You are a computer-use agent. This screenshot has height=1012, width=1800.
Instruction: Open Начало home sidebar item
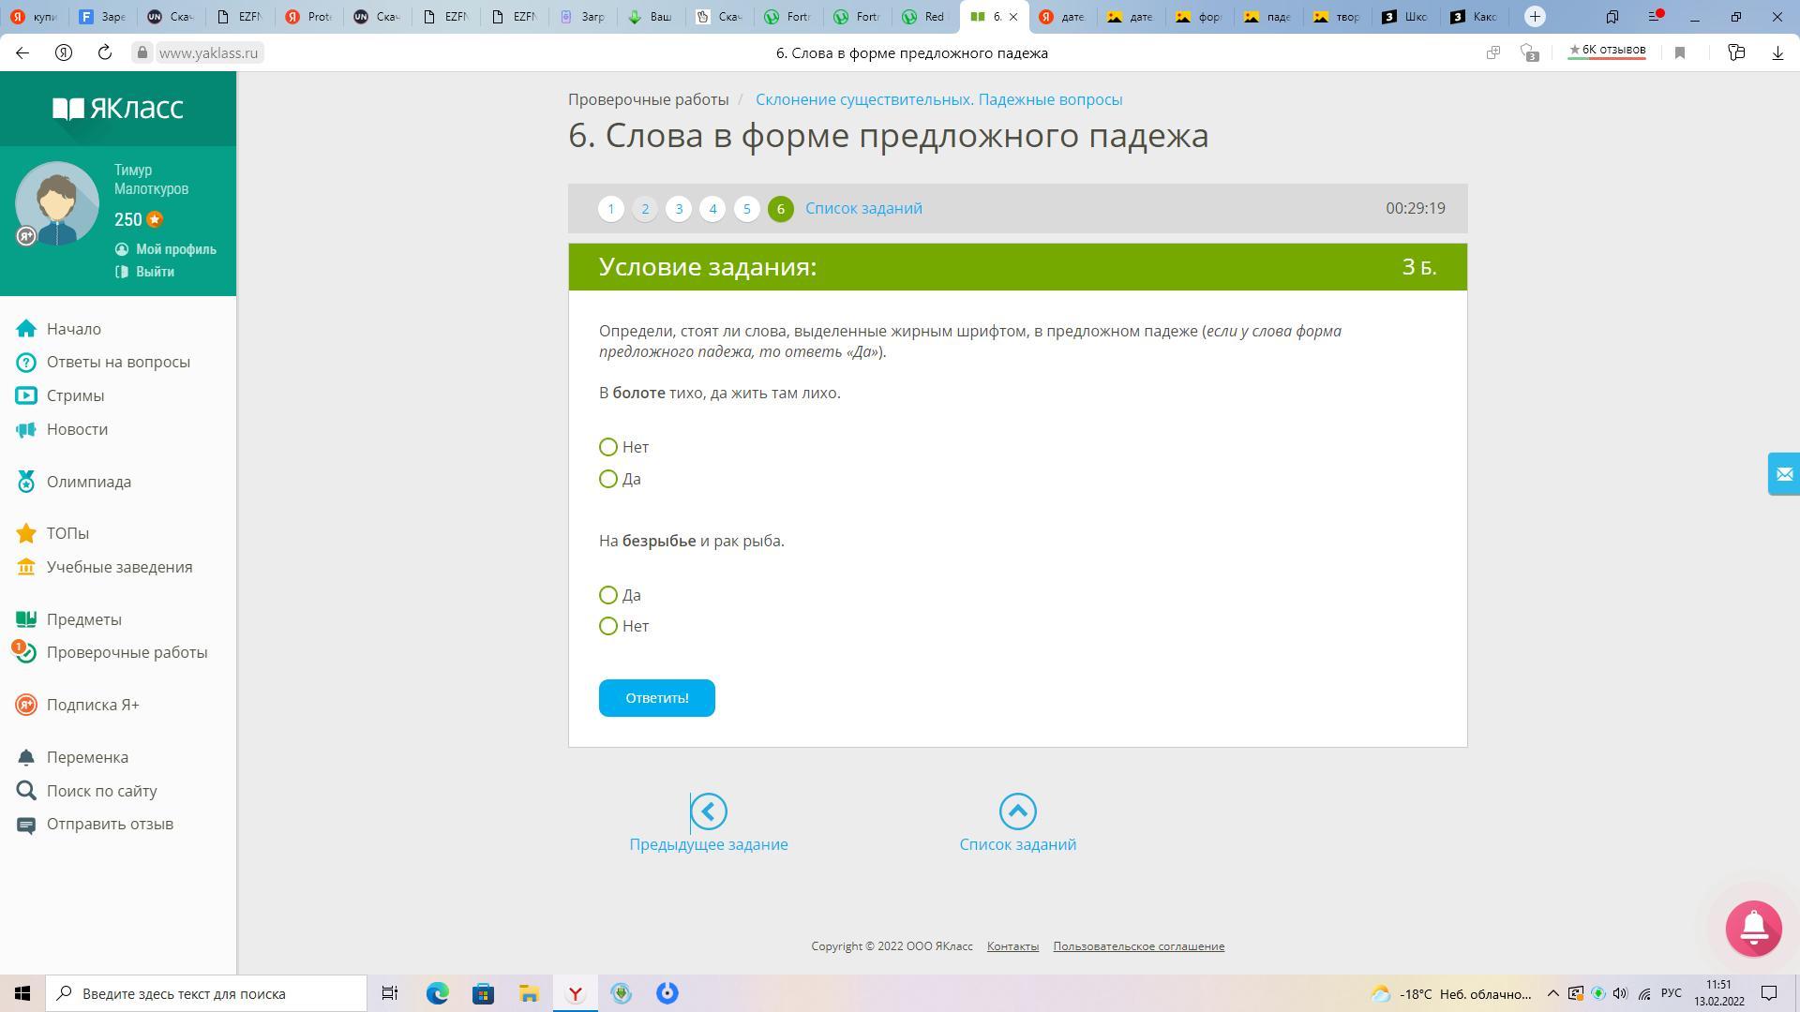click(x=73, y=329)
